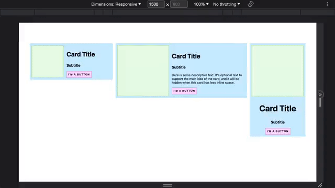The width and height of the screenshot is (335, 188).
Task: Grab the bottom-edge viewport resize handle
Action: click(167, 185)
